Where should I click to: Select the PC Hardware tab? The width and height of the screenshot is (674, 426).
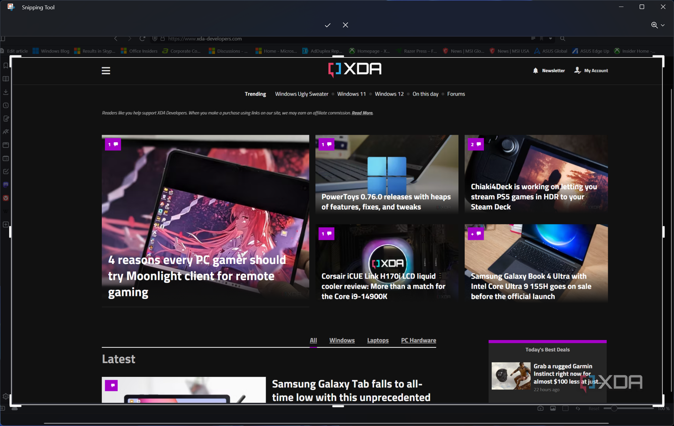coord(419,340)
